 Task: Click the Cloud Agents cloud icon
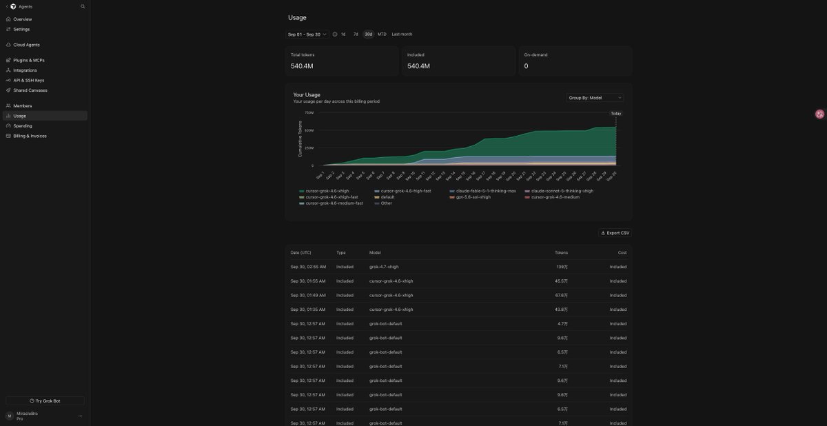(x=8, y=45)
